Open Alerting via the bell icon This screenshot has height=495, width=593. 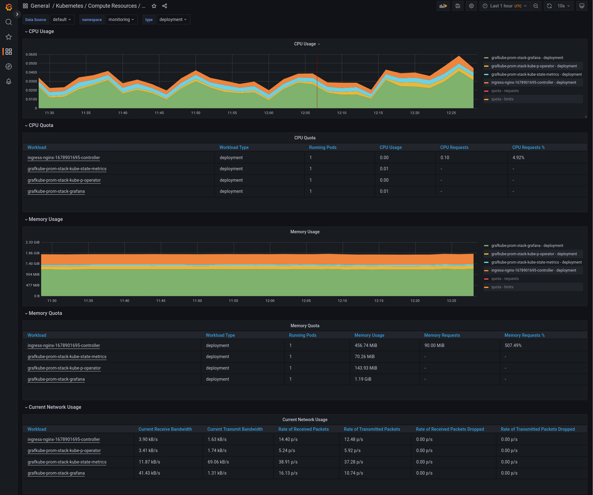[x=9, y=81]
